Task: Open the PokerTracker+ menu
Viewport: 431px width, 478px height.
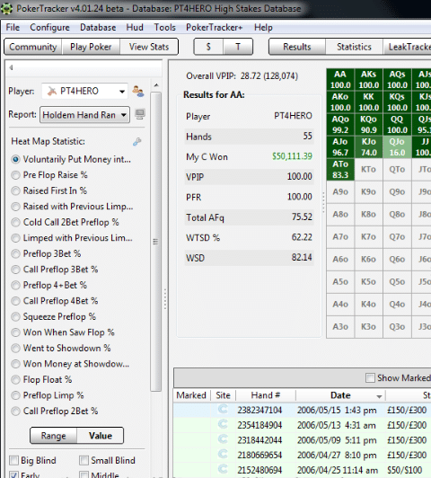Action: (x=214, y=28)
